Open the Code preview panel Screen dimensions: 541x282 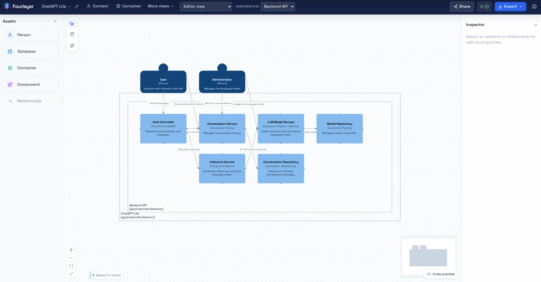click(x=441, y=274)
